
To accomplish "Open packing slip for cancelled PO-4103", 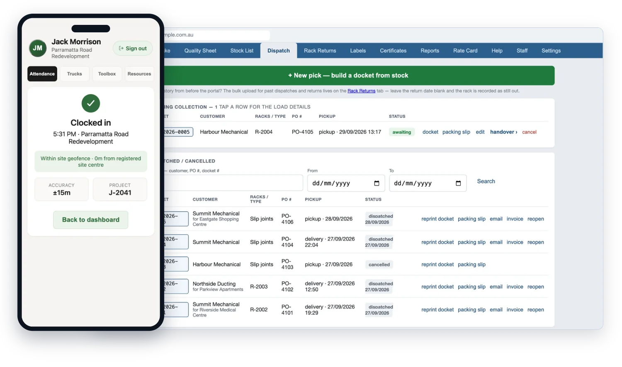I will pyautogui.click(x=471, y=265).
